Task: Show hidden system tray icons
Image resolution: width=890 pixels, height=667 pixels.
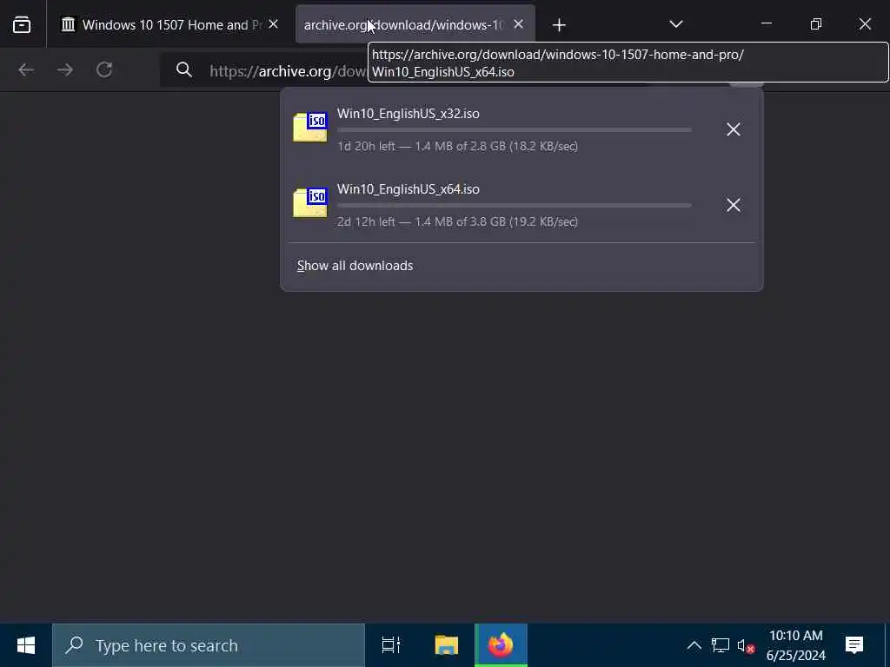Action: [694, 645]
